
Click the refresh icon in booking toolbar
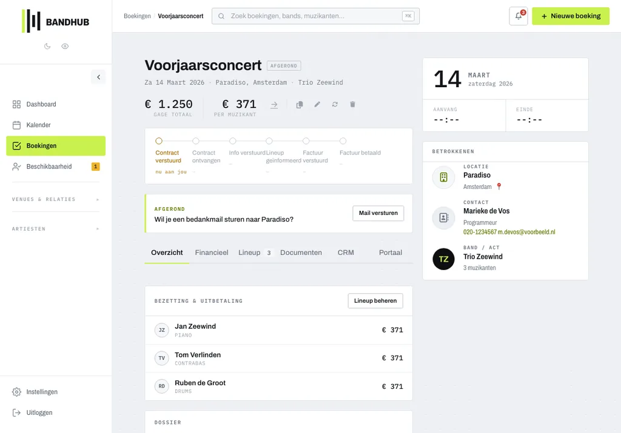335,104
